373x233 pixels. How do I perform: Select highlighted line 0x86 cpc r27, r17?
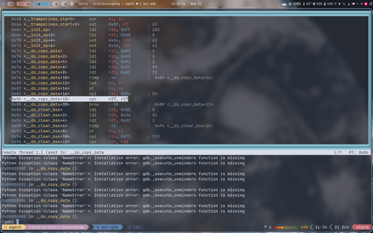[x=69, y=99]
